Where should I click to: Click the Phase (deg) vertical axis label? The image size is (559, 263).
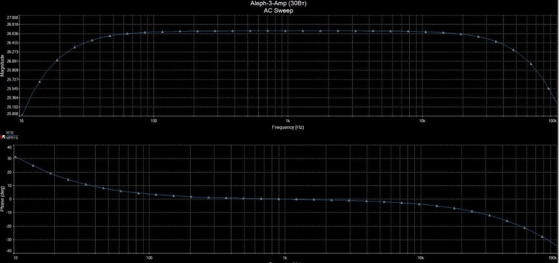pos(2,198)
